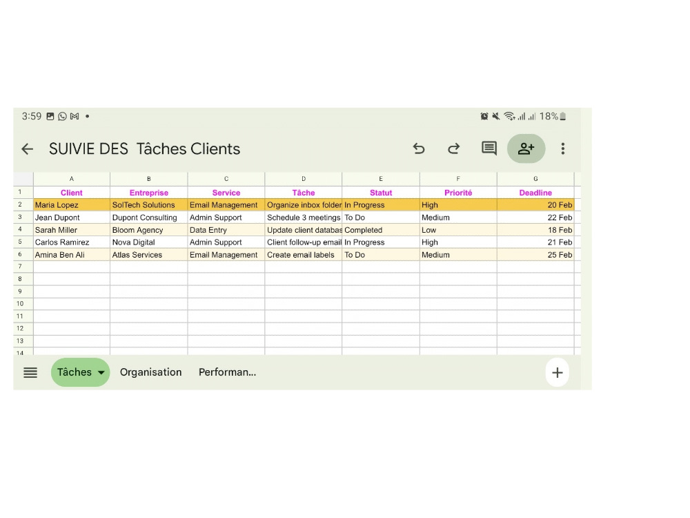This screenshot has width=690, height=518.
Task: Expand the Tâches sheet tab dropdown arrow
Action: (101, 373)
